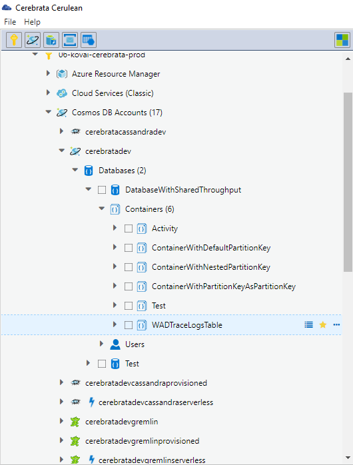Click the cerebratadev planet icon
353x465 pixels.
pyautogui.click(x=75, y=151)
